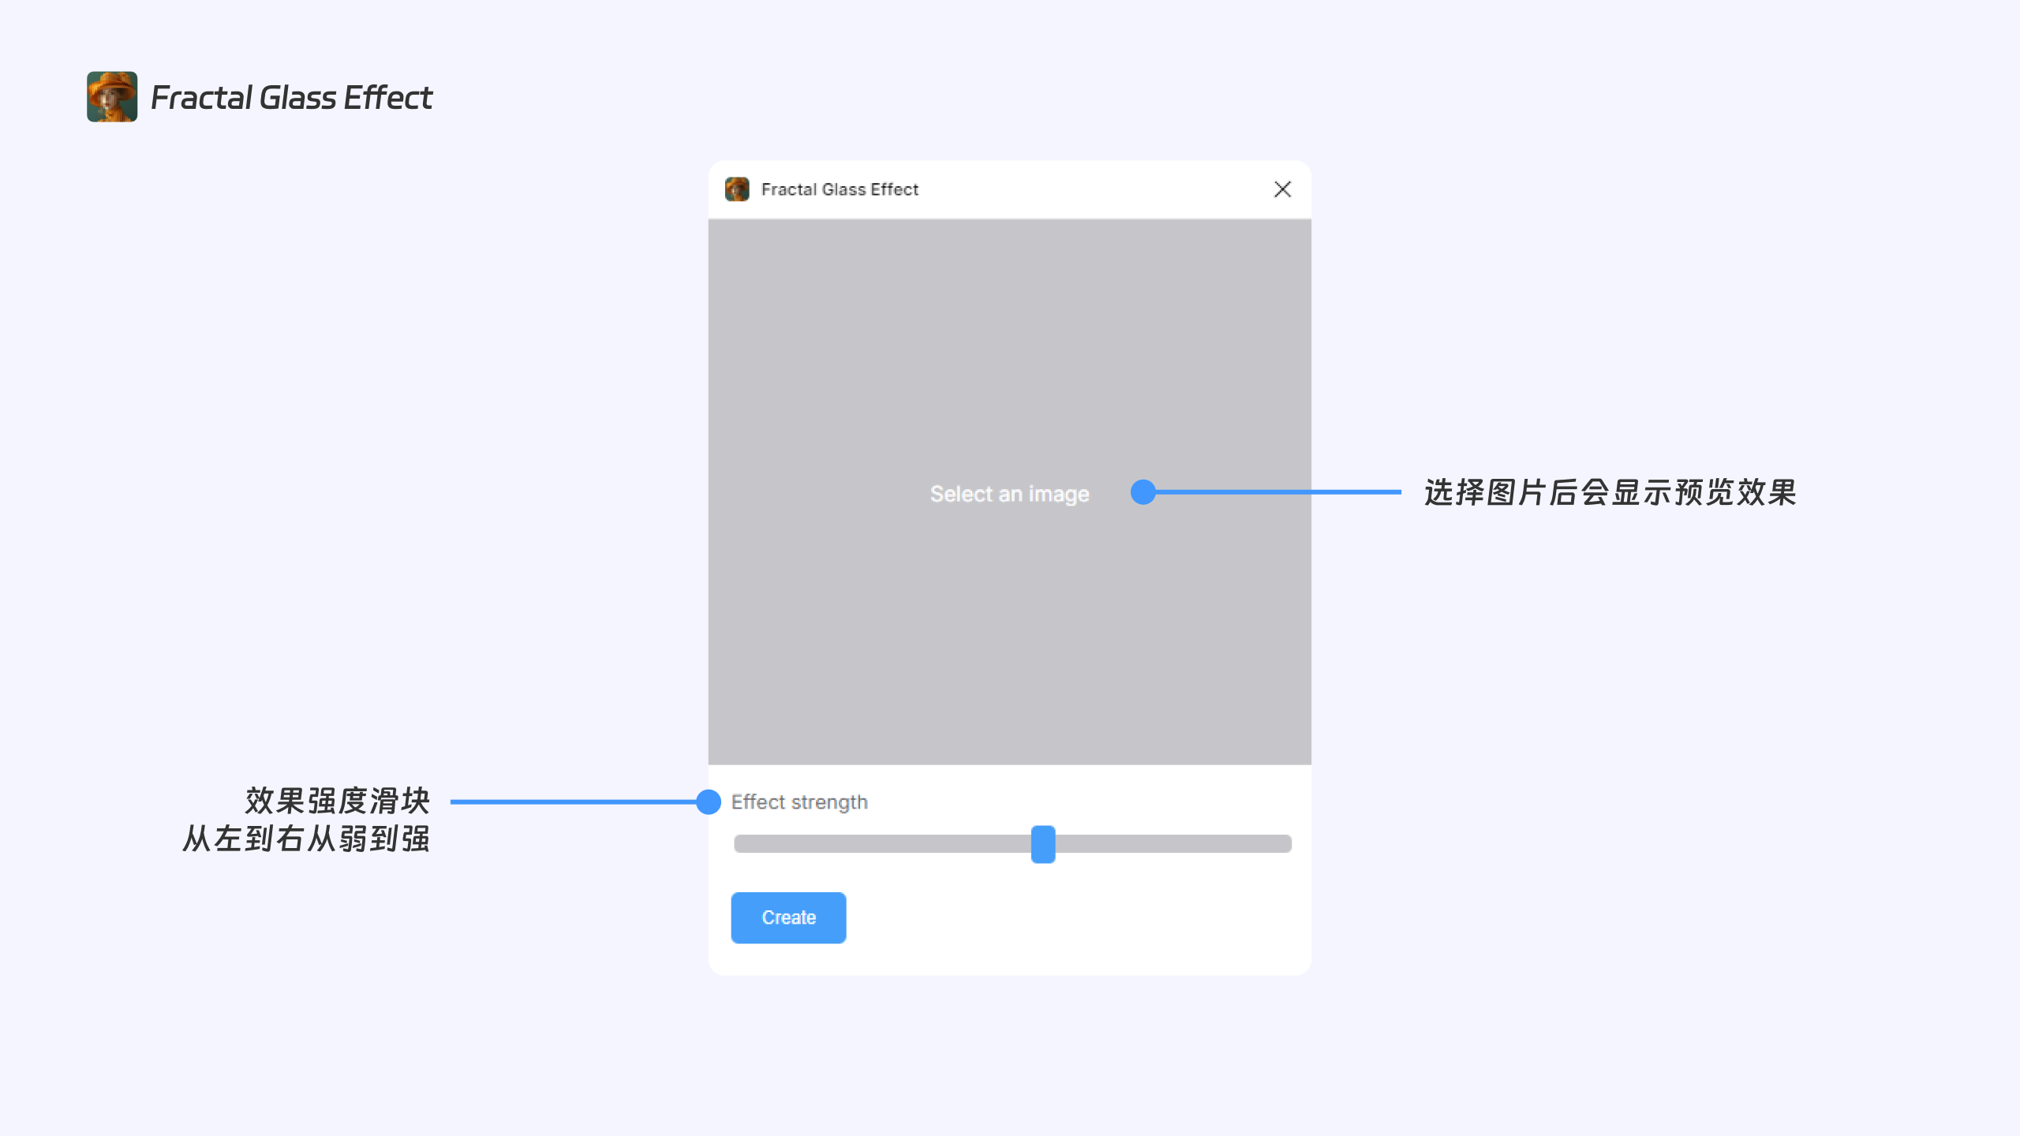Click the upper area of gray preview panel

pos(1009,331)
